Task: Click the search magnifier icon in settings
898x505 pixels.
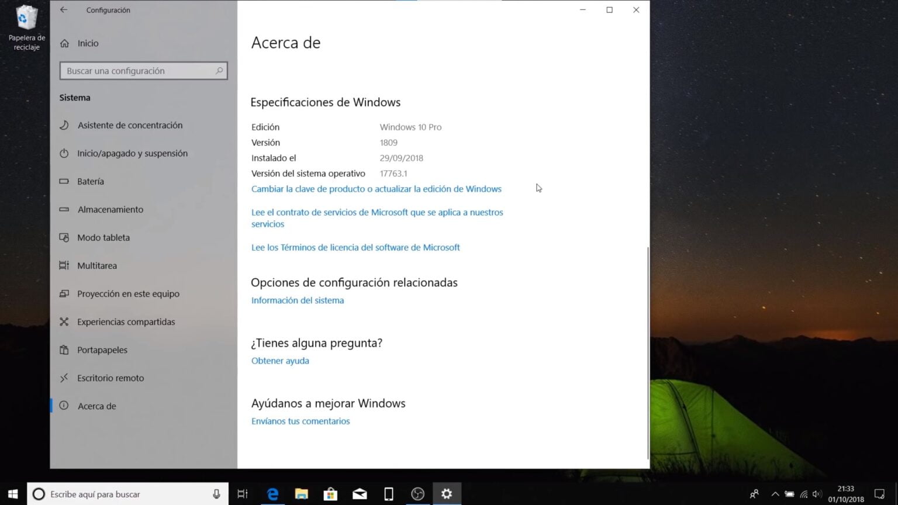Action: point(219,71)
